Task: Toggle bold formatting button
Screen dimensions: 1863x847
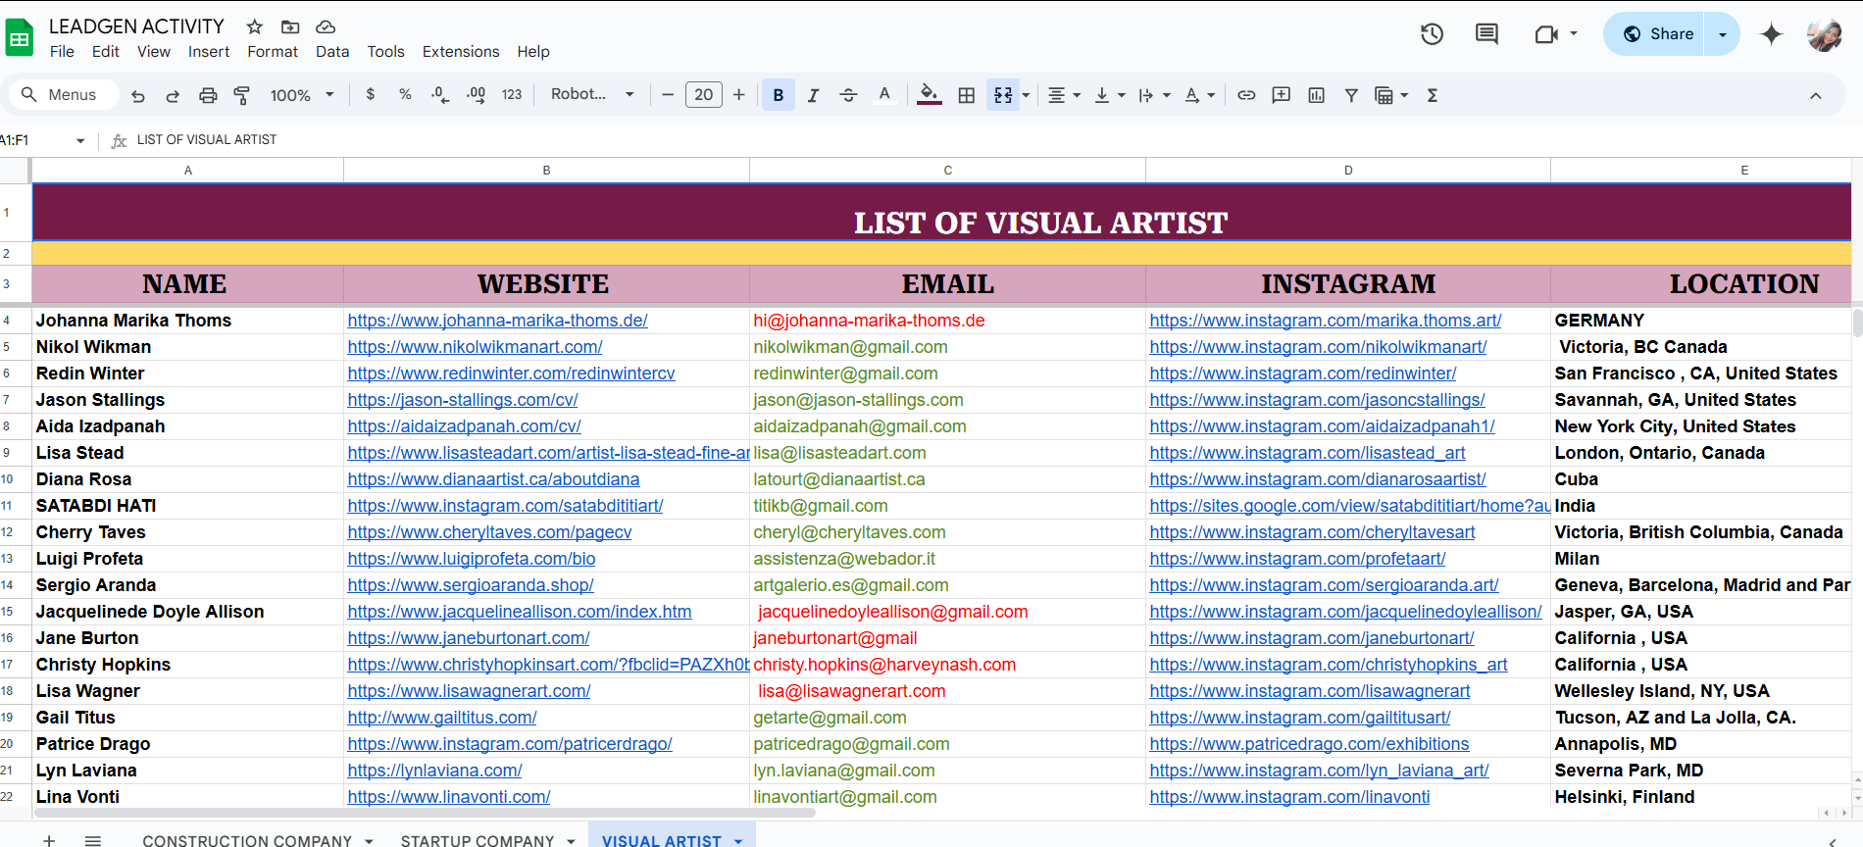Action: click(779, 95)
